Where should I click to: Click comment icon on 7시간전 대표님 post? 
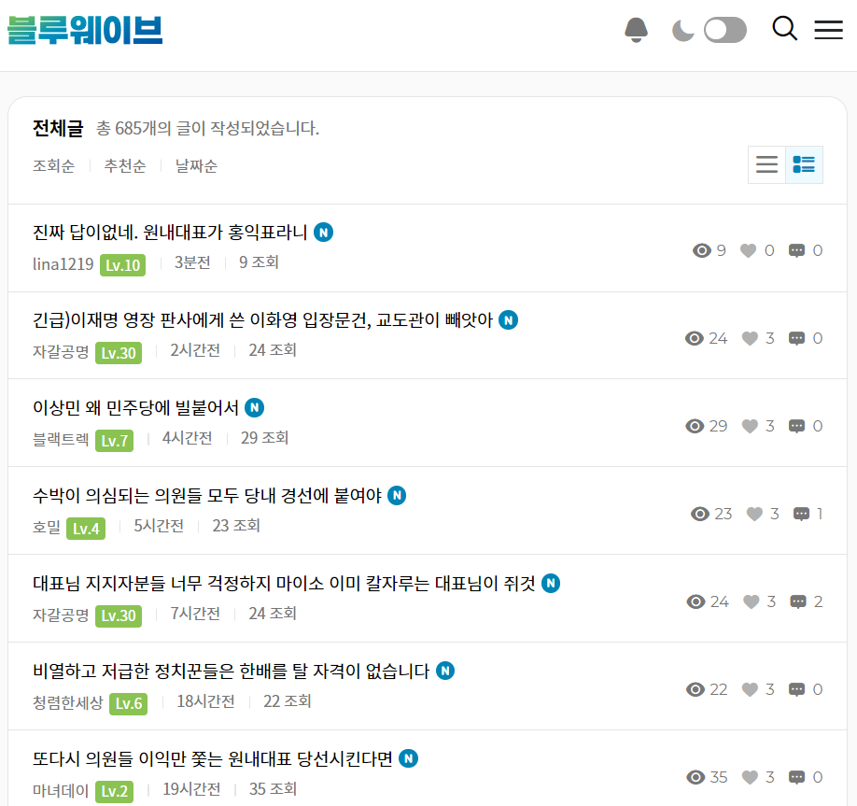pos(798,602)
